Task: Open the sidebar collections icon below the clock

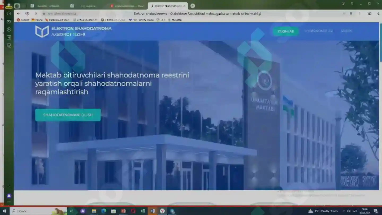Action: pos(9,21)
